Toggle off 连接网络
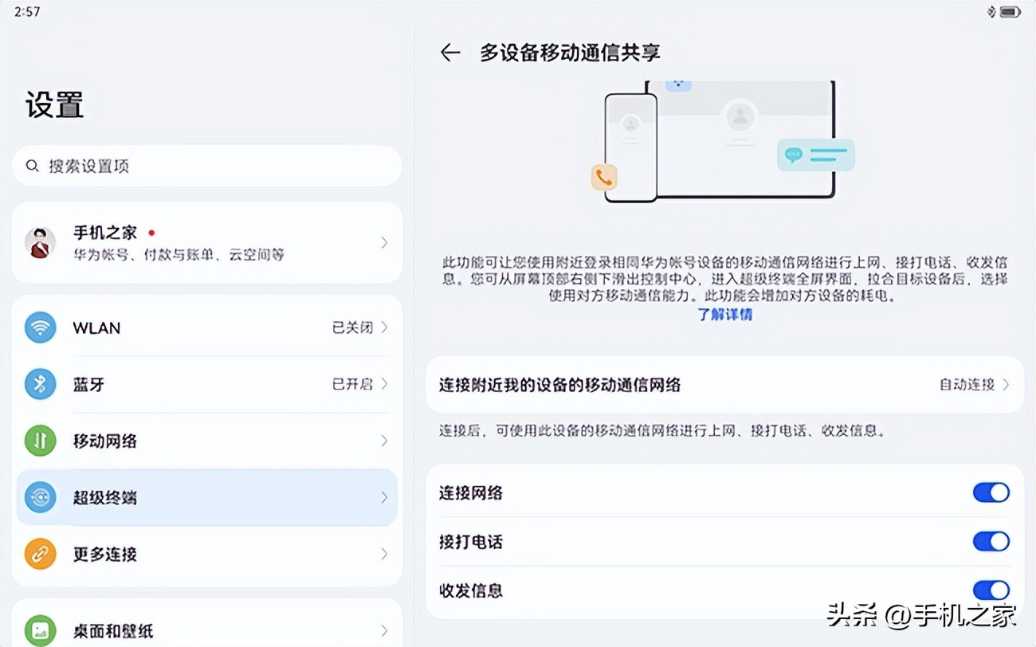Screen dimensions: 1036x647 point(991,492)
